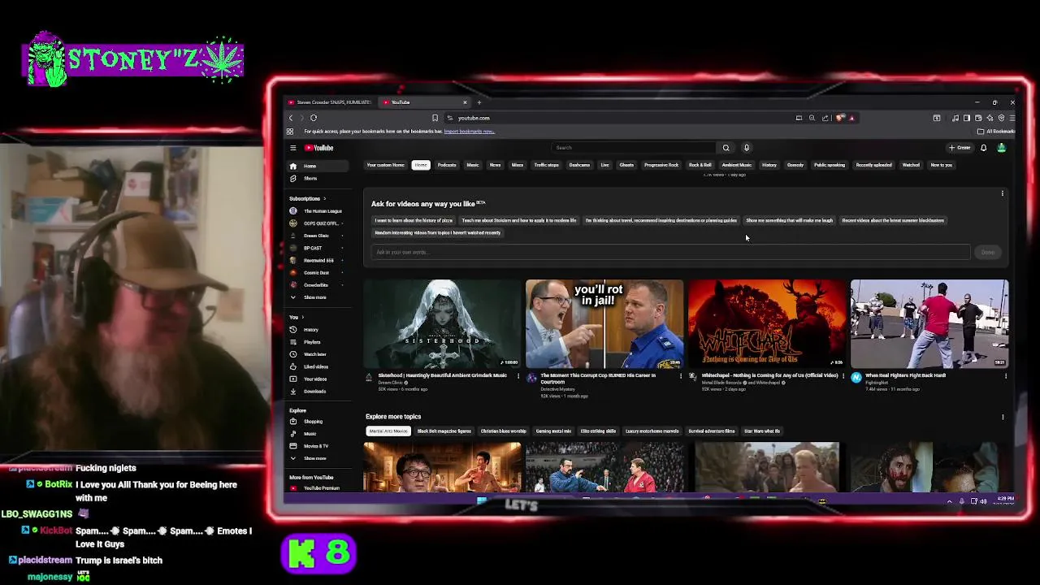
Task: Start voice search with microphone icon
Action: [x=747, y=148]
